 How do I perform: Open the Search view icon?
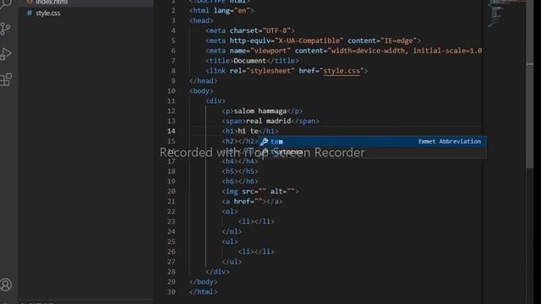point(6,4)
